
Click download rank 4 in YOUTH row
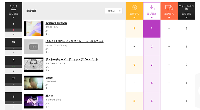[152, 83]
